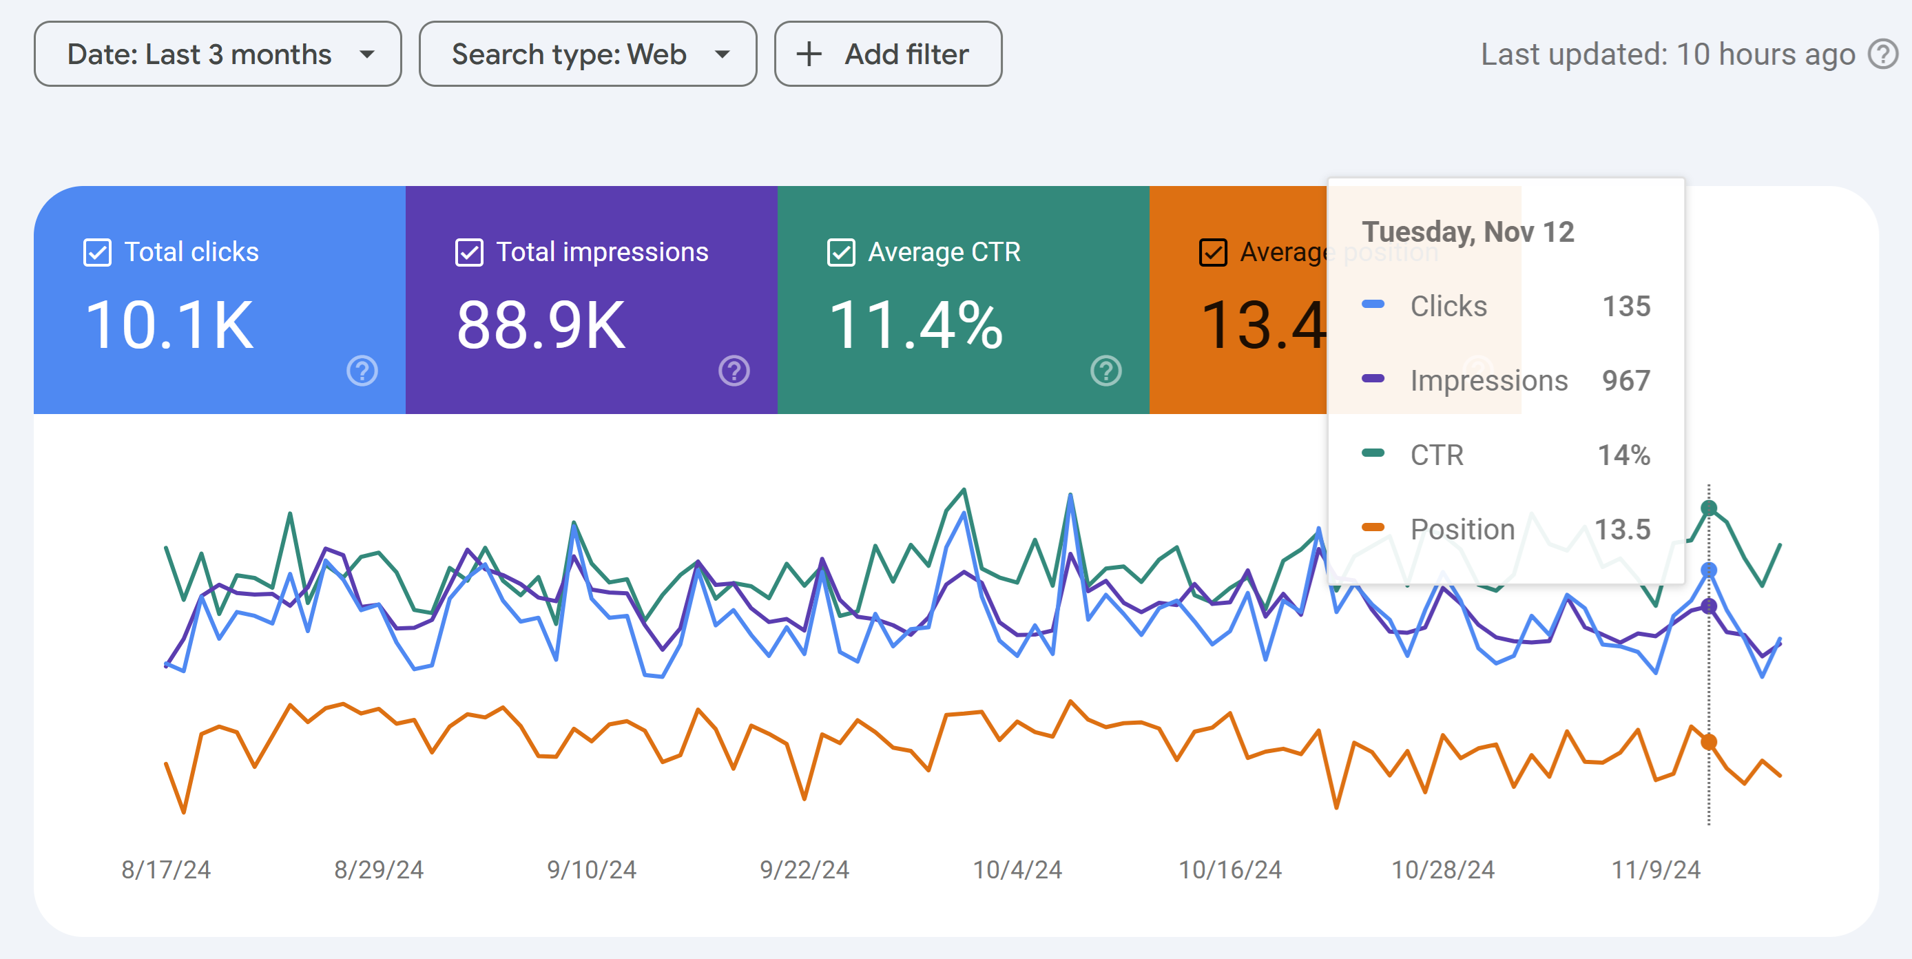Toggle the Average position checkbox

pos(1213,252)
